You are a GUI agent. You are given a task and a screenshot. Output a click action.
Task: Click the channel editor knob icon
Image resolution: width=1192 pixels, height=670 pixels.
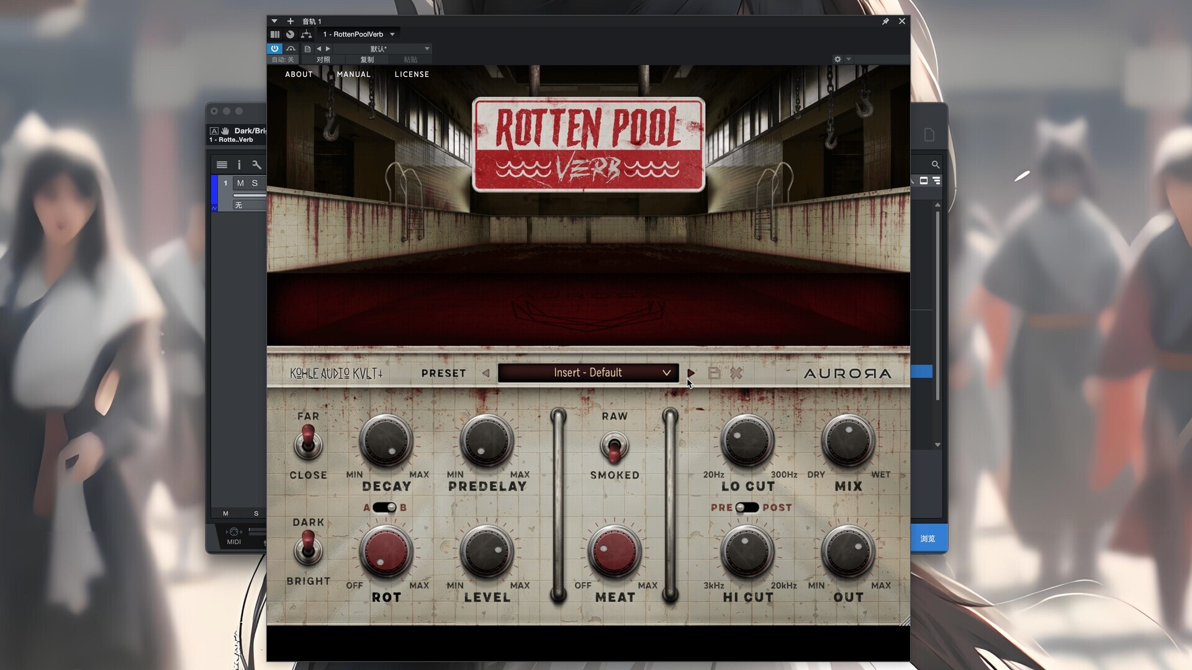pyautogui.click(x=290, y=34)
